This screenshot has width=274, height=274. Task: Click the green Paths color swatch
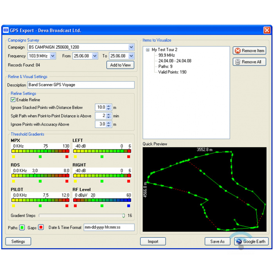(x=22, y=227)
